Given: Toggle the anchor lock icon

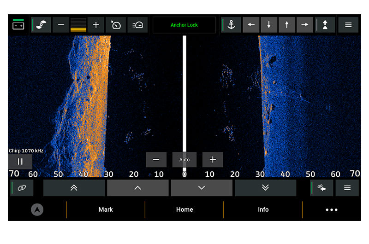Looking at the screenshot, I should coord(231,25).
